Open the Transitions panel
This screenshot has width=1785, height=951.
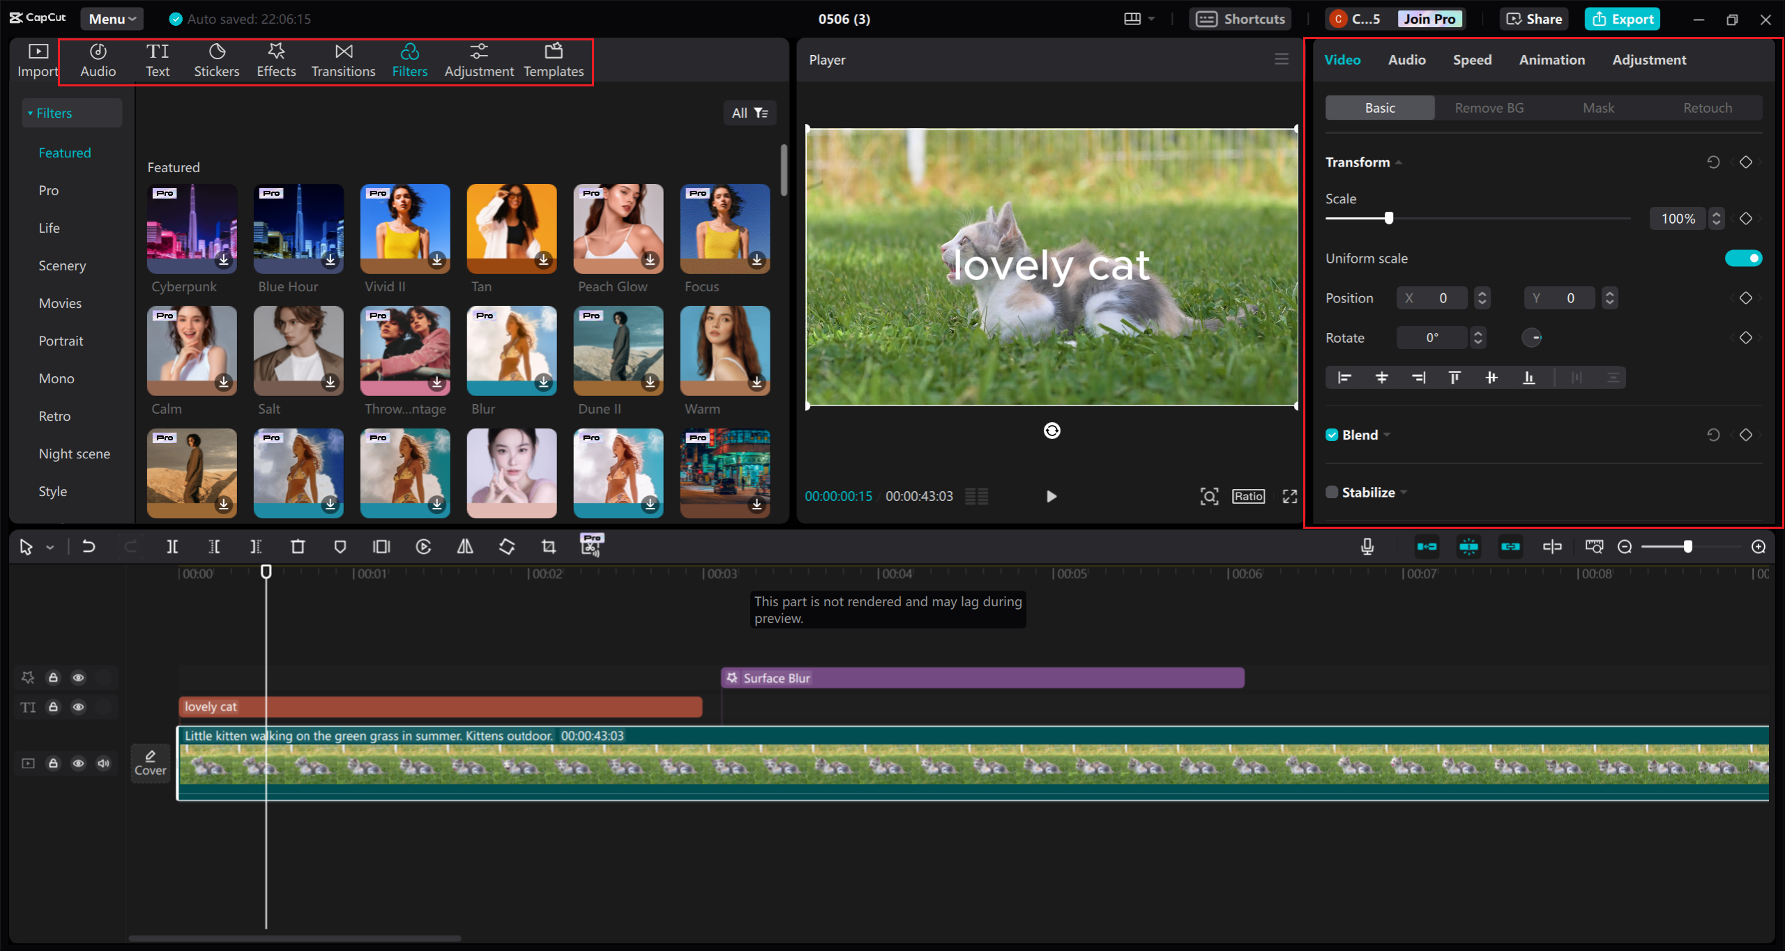click(x=343, y=61)
